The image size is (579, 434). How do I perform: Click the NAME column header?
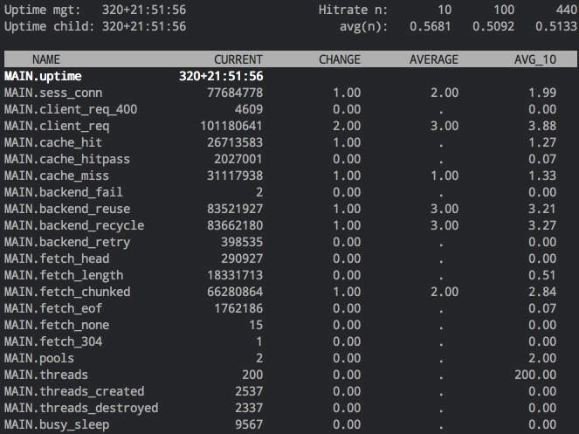coord(45,59)
